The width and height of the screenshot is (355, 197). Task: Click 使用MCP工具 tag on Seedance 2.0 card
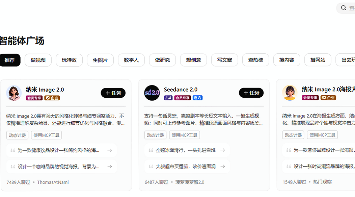(184, 135)
